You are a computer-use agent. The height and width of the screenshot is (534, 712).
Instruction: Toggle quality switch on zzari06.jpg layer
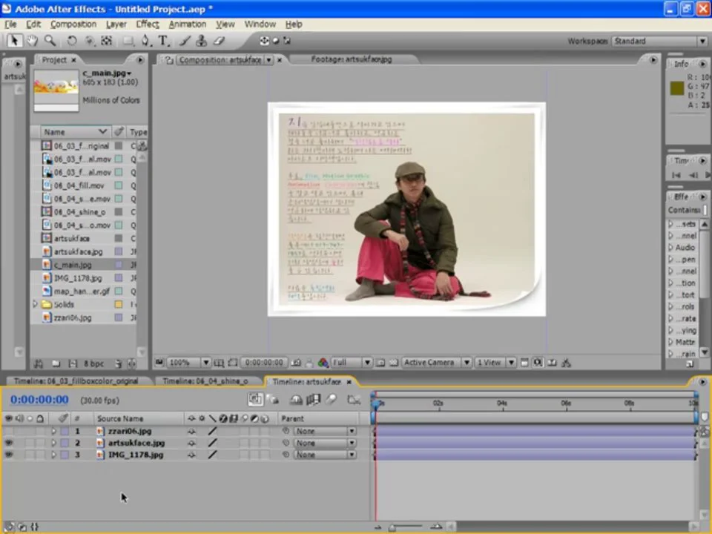(212, 431)
